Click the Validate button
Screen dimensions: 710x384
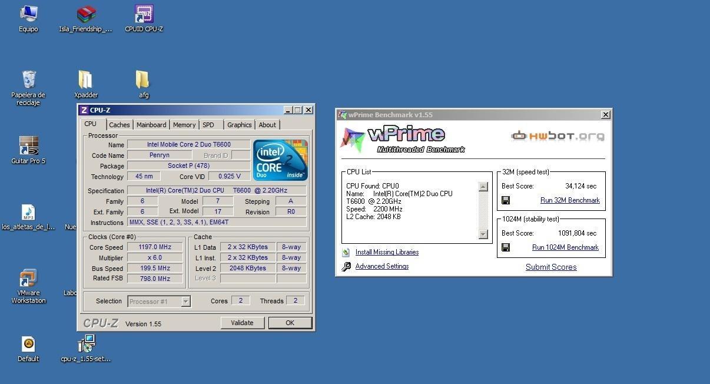[242, 323]
